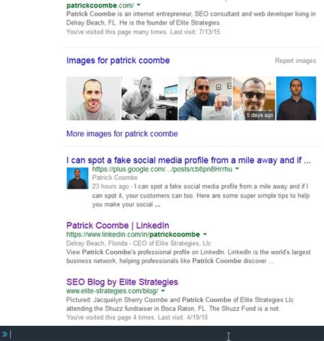
Task: Click the patrickcoombe.com green URL
Action: 100,5
